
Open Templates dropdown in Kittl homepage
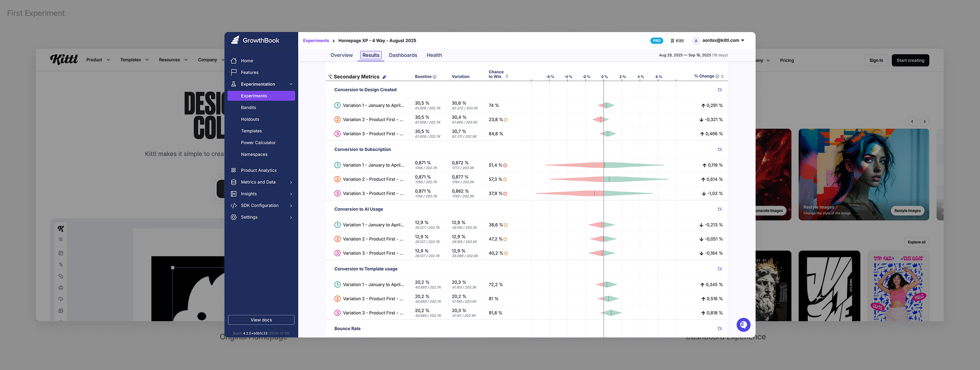[x=134, y=60]
